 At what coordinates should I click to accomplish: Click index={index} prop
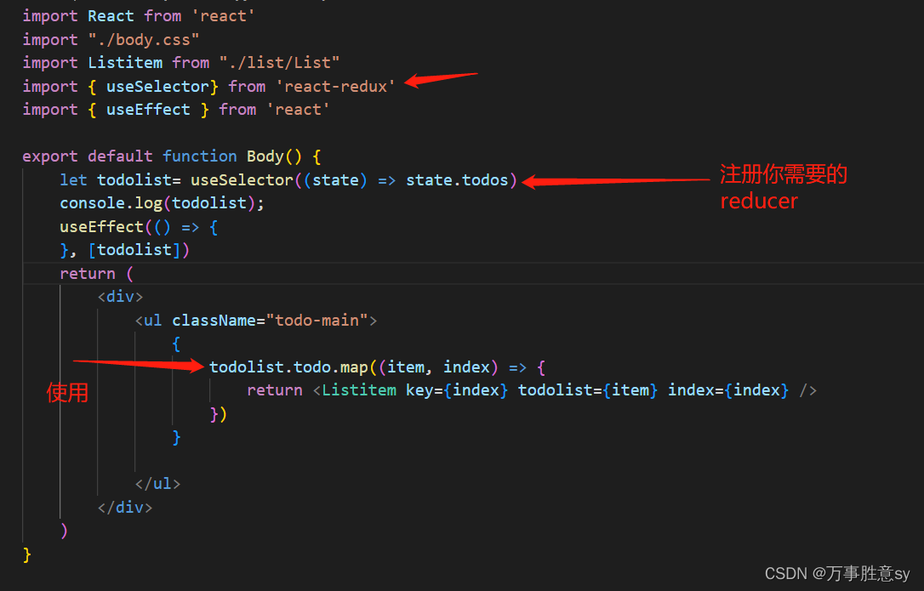(727, 390)
